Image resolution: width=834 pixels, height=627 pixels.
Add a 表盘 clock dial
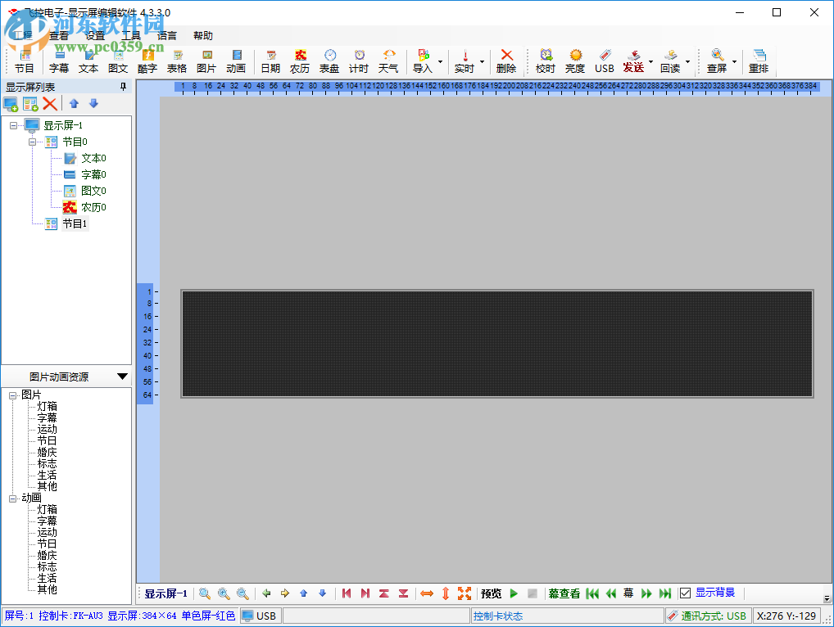pos(329,61)
